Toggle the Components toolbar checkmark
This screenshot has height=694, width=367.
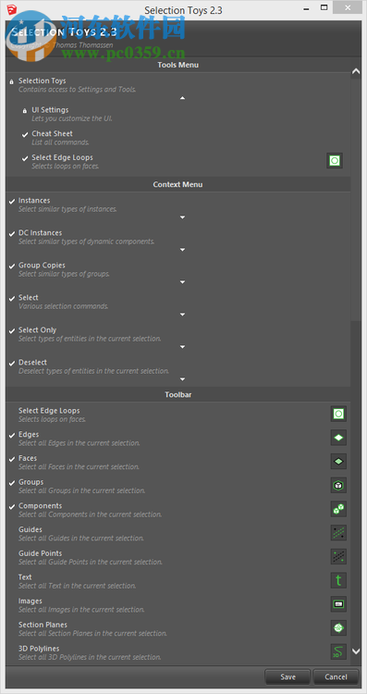tap(12, 506)
